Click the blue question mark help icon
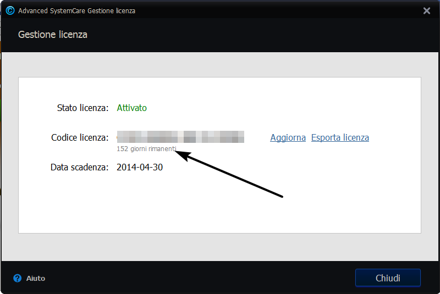440x294 pixels. [x=18, y=278]
